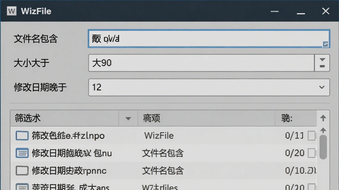The image size is (339, 190).
Task: Click folder icon of the rpnnc row
Action: [22, 171]
